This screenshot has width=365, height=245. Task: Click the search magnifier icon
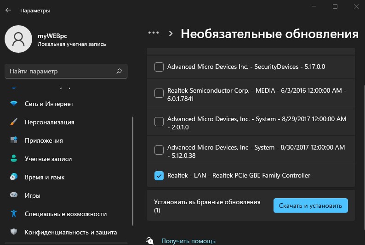(x=119, y=71)
